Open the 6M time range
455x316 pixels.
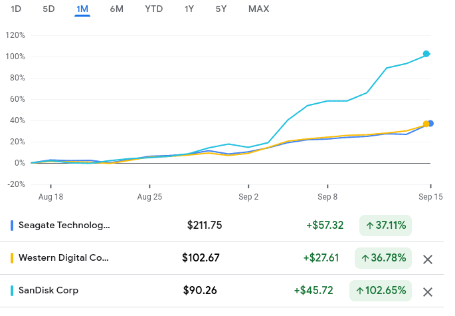pos(117,9)
